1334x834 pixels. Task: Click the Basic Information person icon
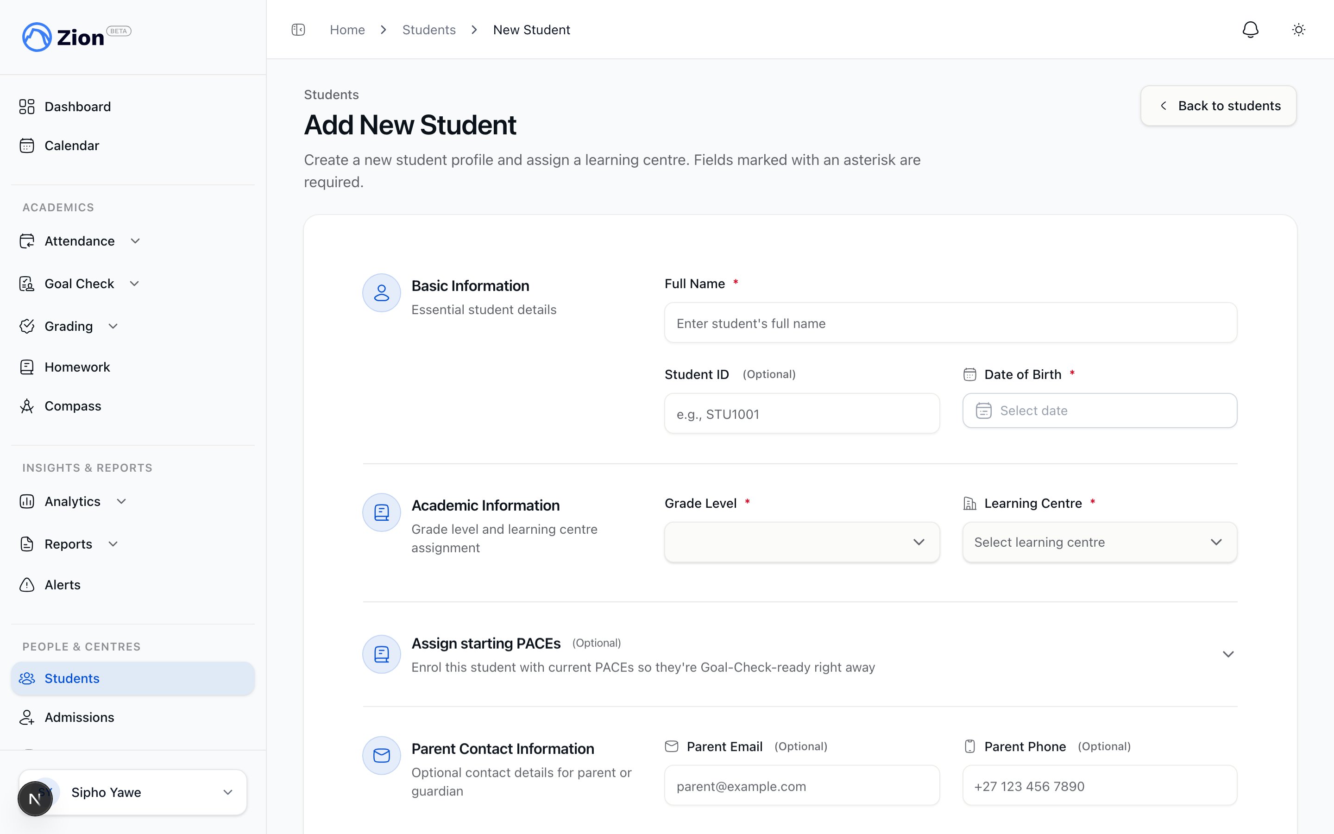(382, 293)
